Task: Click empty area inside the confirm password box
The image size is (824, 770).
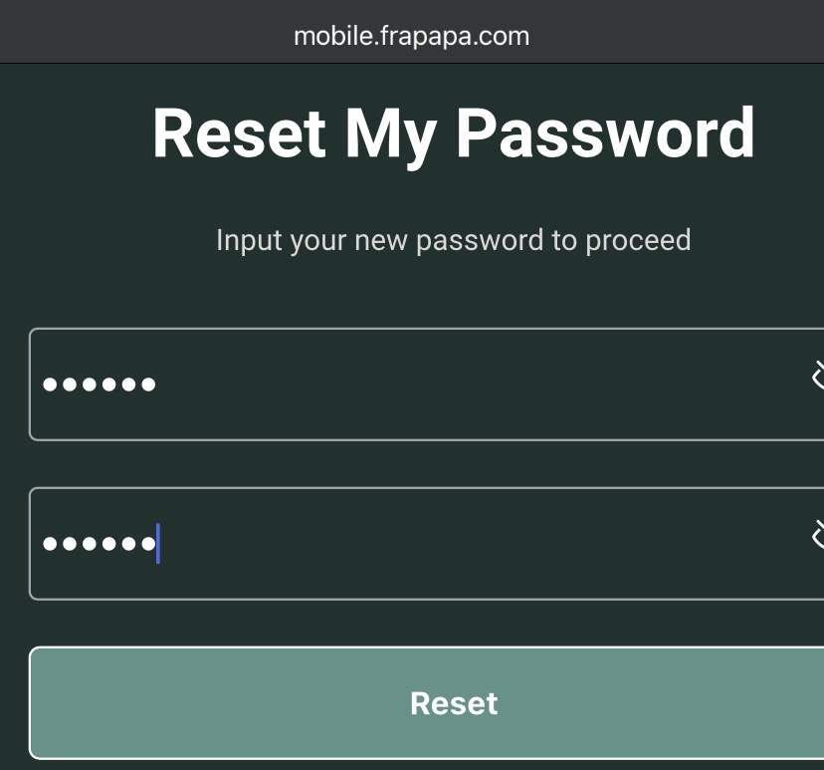Action: pos(473,543)
